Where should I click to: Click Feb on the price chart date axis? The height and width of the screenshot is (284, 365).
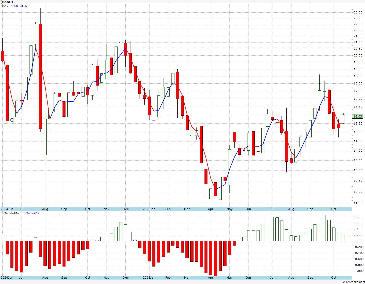tap(168, 209)
